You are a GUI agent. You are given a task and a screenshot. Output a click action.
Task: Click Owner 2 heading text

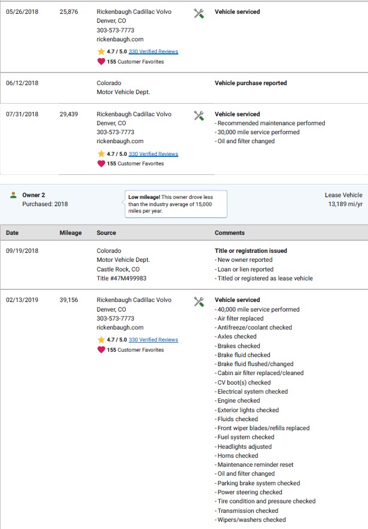click(34, 195)
